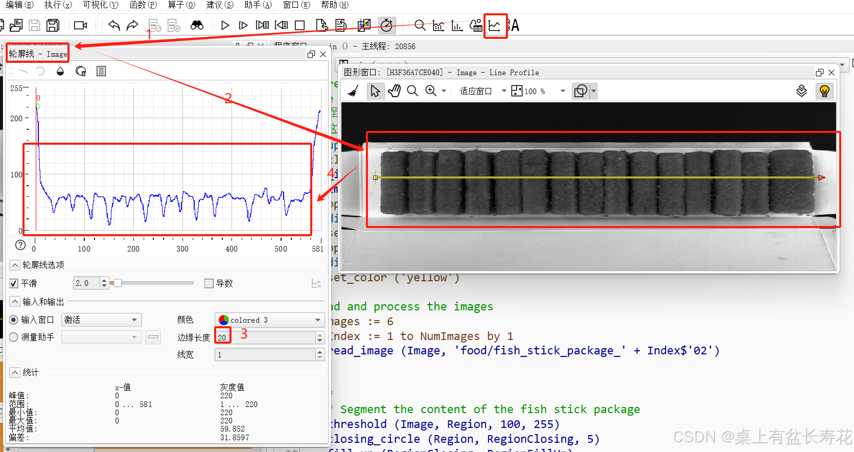Open the 可视化(V) menu

101,5
